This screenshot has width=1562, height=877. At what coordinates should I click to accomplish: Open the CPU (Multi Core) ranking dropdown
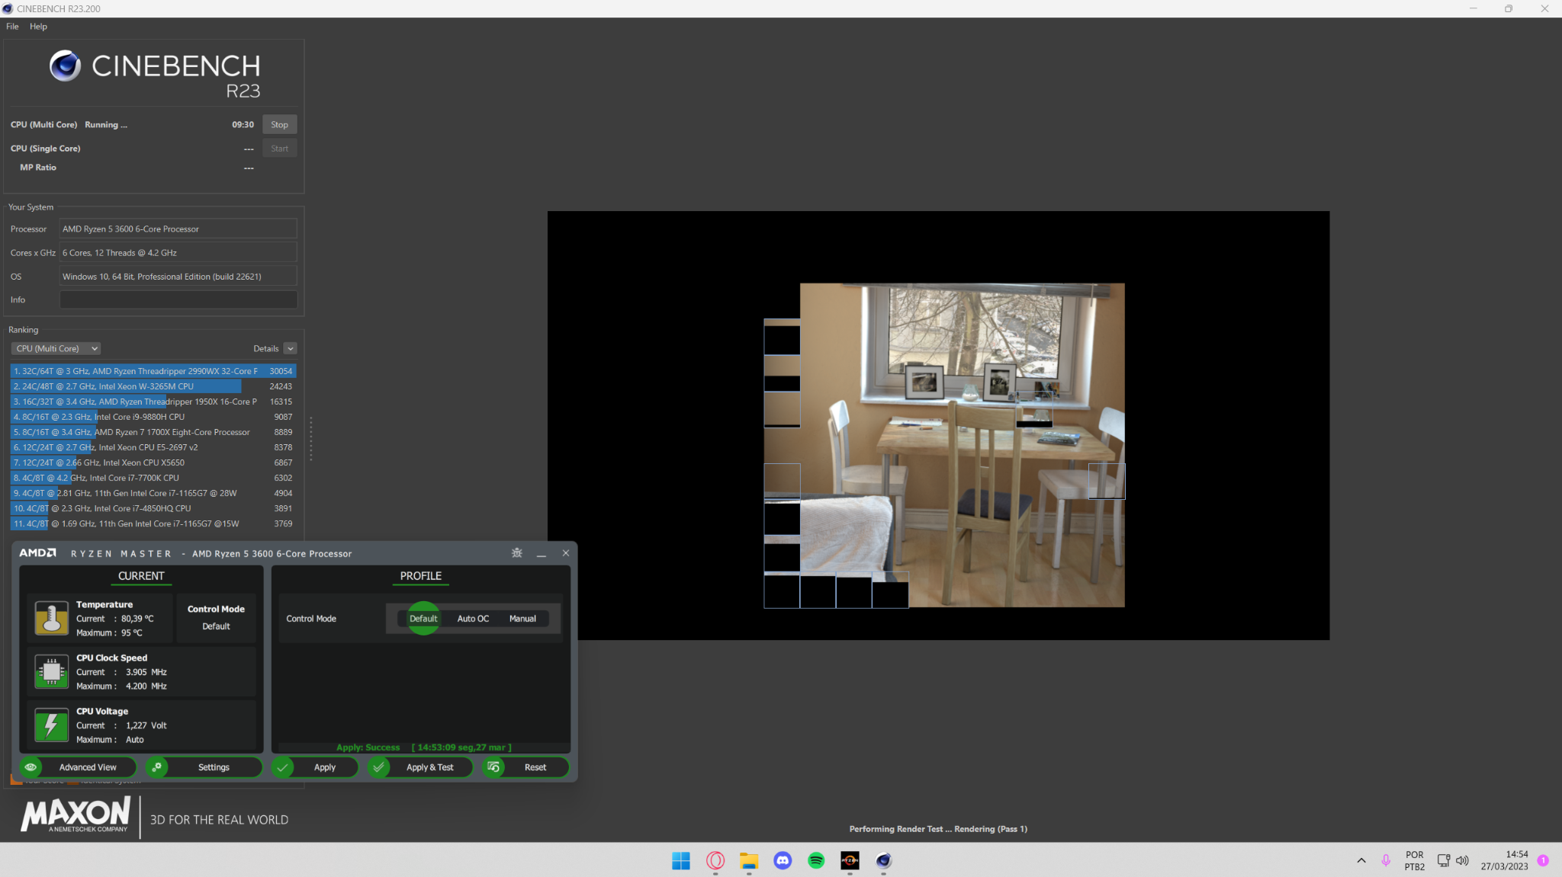56,348
